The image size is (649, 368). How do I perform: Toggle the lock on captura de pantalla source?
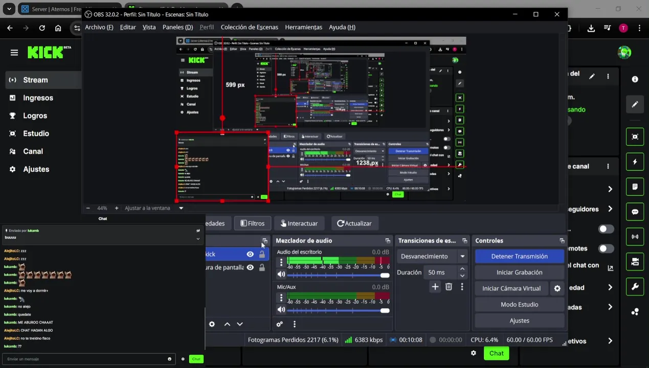click(x=262, y=267)
